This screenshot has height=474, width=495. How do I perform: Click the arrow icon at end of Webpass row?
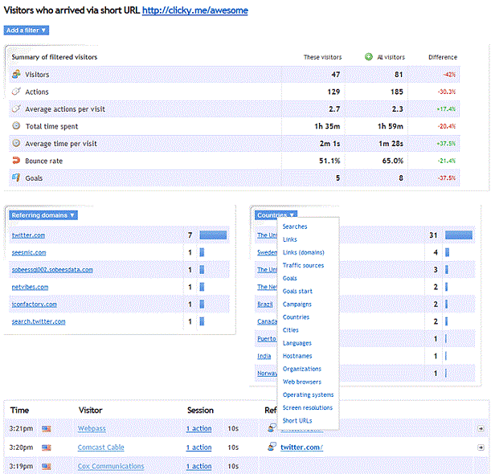481,429
